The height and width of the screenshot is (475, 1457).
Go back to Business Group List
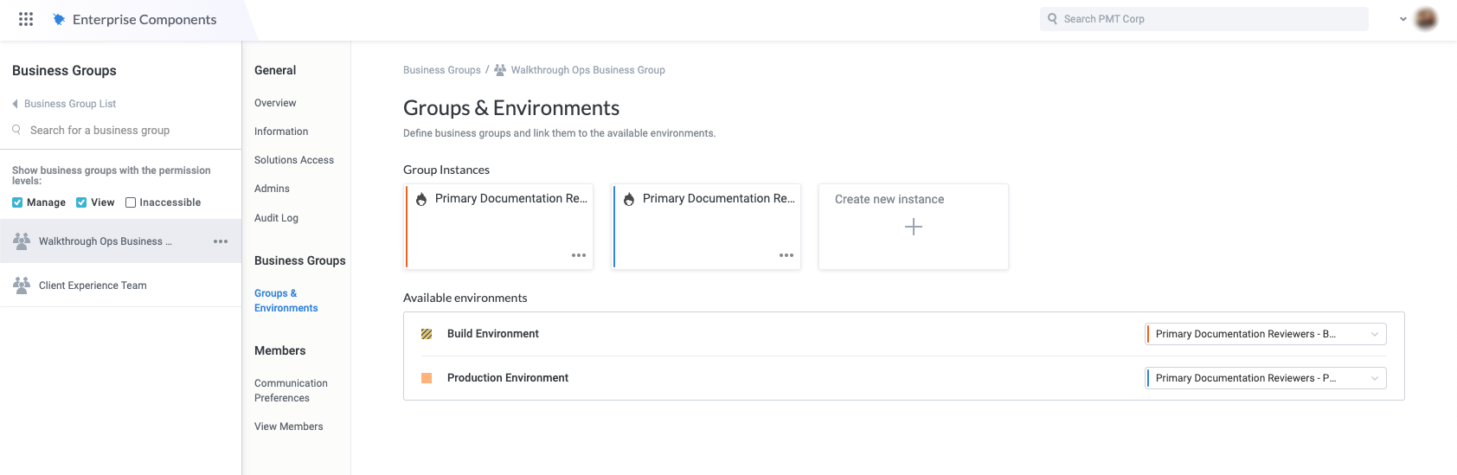pos(69,104)
